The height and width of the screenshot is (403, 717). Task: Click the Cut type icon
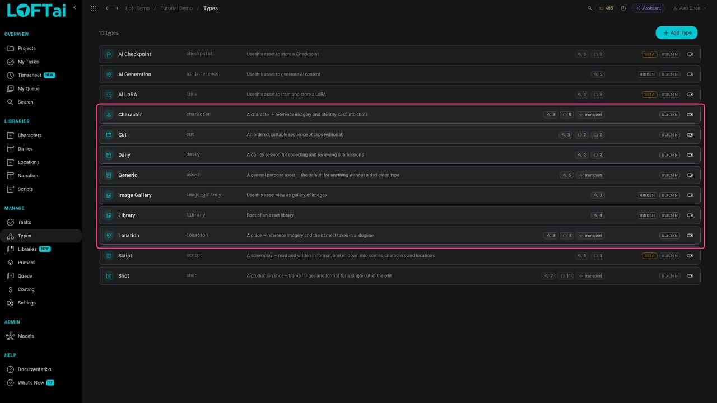tap(109, 135)
